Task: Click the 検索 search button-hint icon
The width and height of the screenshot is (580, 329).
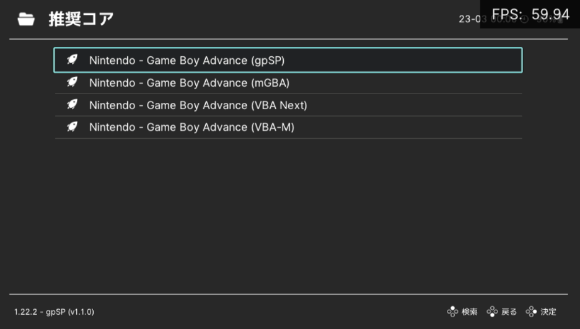Action: point(452,312)
